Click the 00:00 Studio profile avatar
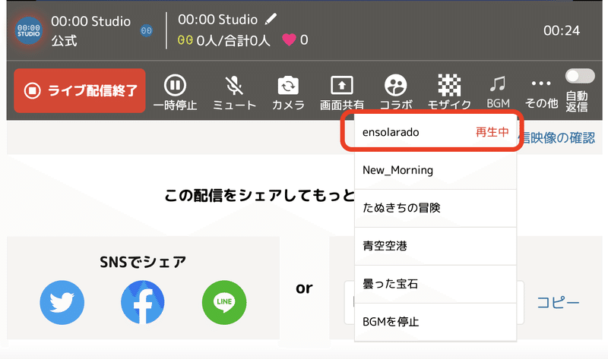The height and width of the screenshot is (359, 608). pos(28,30)
